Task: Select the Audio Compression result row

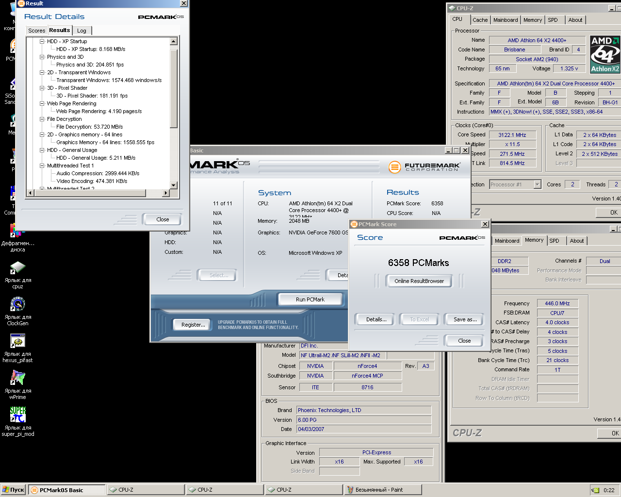Action: pyautogui.click(x=98, y=173)
